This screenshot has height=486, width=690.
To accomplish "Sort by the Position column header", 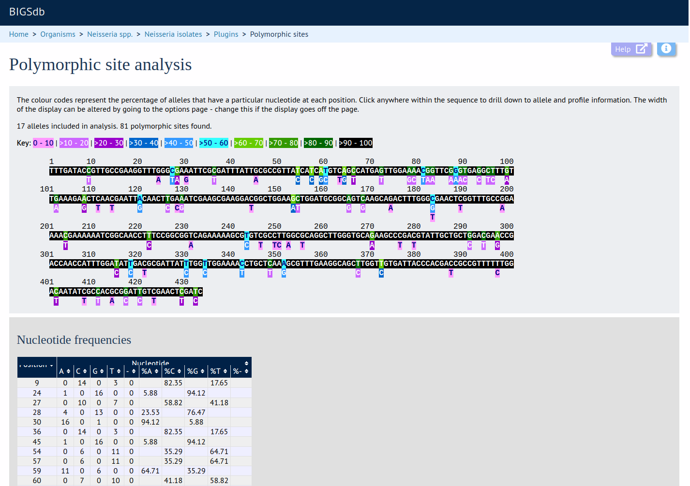I will click(x=37, y=365).
